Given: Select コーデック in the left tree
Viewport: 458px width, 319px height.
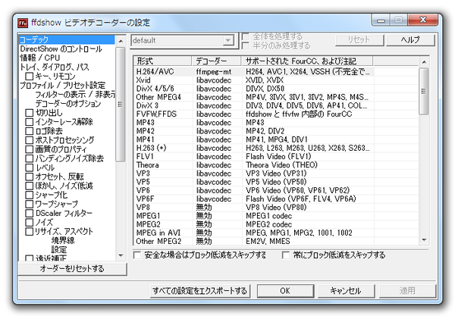Looking at the screenshot, I should [67, 39].
